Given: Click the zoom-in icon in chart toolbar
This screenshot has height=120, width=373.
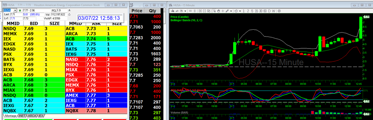Looking at the screenshot, I should (200, 11).
